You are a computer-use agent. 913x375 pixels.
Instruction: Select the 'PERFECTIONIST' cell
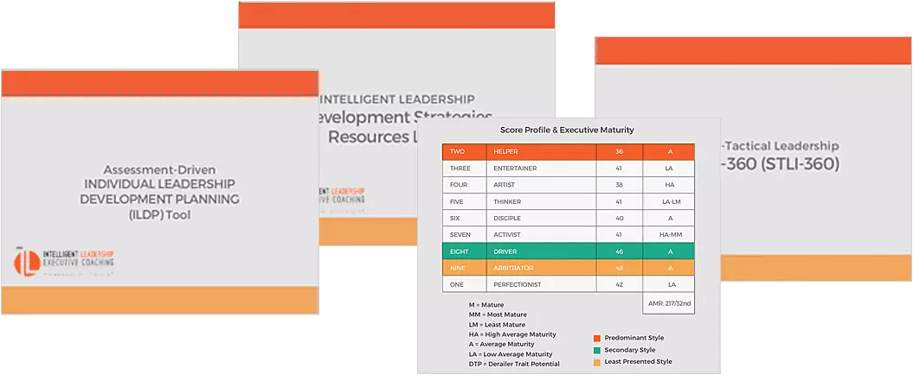tap(541, 284)
